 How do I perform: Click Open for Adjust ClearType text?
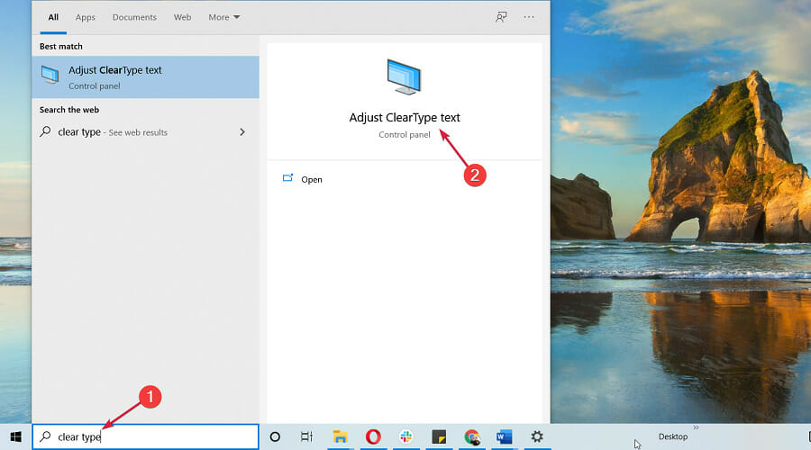pos(312,179)
